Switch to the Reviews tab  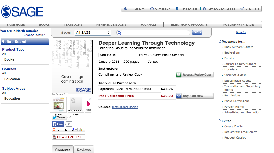(x=84, y=150)
